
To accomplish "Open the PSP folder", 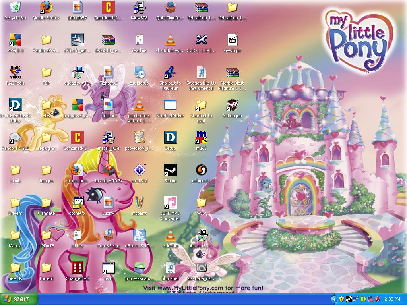I will tap(46, 73).
